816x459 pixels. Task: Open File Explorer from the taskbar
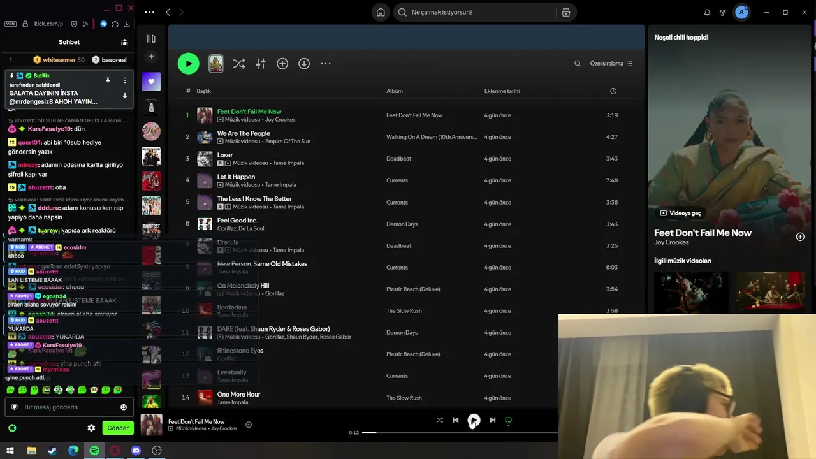31,451
